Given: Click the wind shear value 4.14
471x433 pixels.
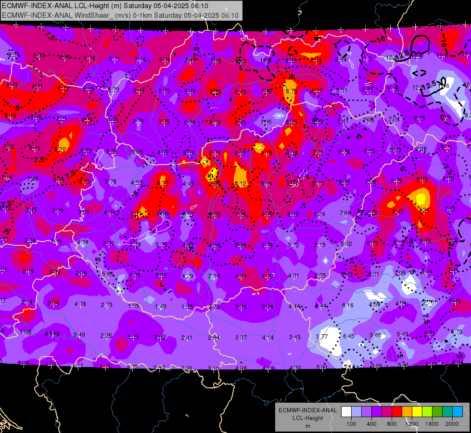Looking at the screenshot, I should click(267, 338).
